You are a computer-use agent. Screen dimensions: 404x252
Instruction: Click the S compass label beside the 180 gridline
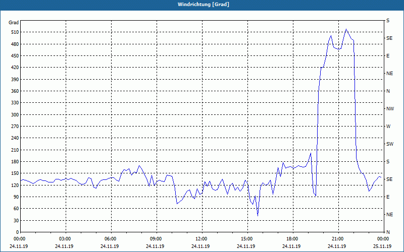point(388,162)
